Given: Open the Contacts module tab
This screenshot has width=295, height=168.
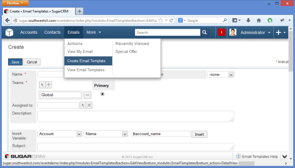Looking at the screenshot, I should (52, 32).
